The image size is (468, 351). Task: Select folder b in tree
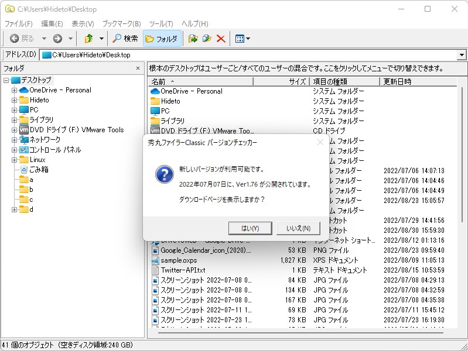pos(24,190)
